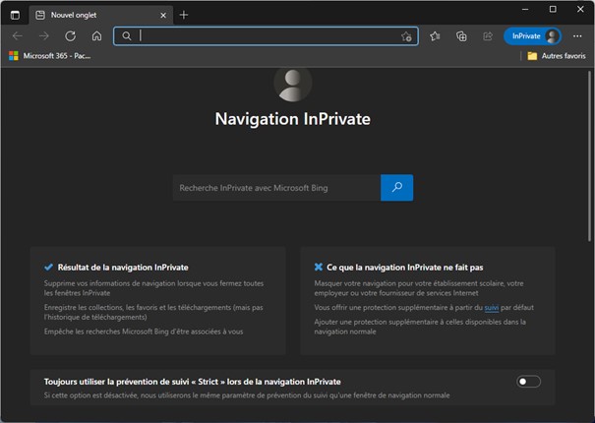Open Microsoft 365 bookmark in favorites bar
The image size is (595, 423).
click(x=49, y=56)
